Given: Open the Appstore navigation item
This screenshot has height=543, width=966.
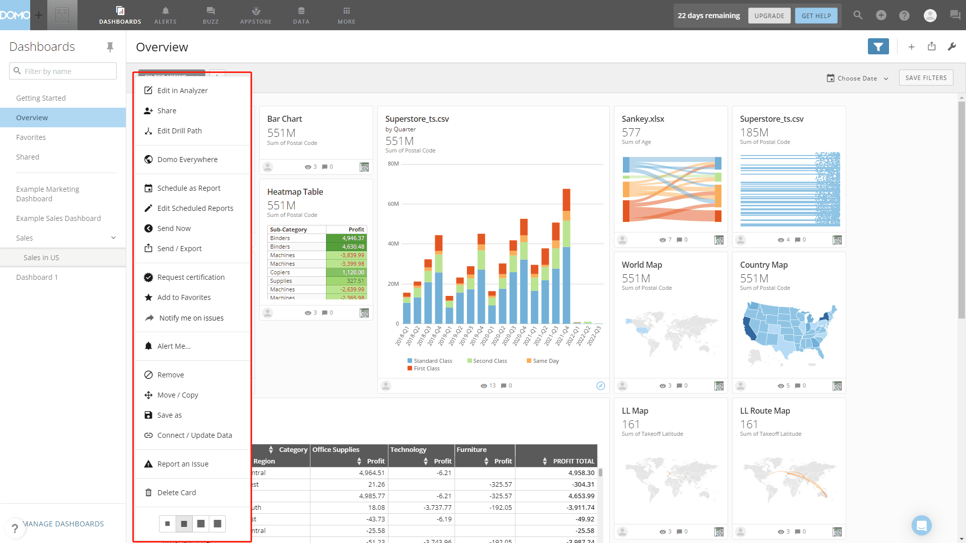Looking at the screenshot, I should (x=256, y=15).
